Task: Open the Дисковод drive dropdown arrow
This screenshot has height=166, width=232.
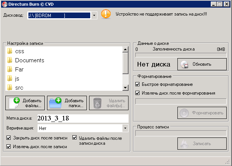Action: tap(94, 15)
